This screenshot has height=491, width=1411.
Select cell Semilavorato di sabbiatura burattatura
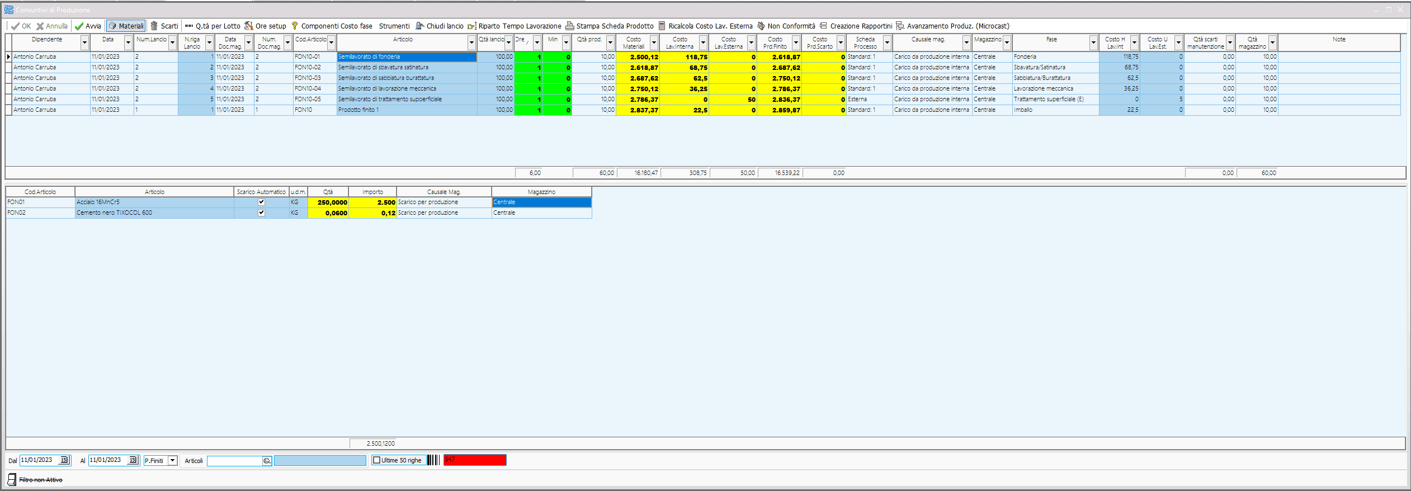point(407,78)
